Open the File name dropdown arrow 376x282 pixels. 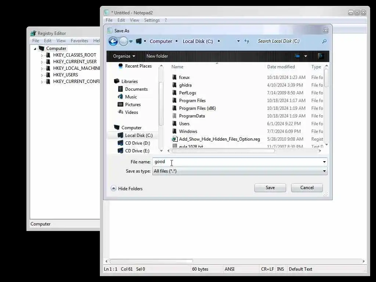click(x=324, y=162)
